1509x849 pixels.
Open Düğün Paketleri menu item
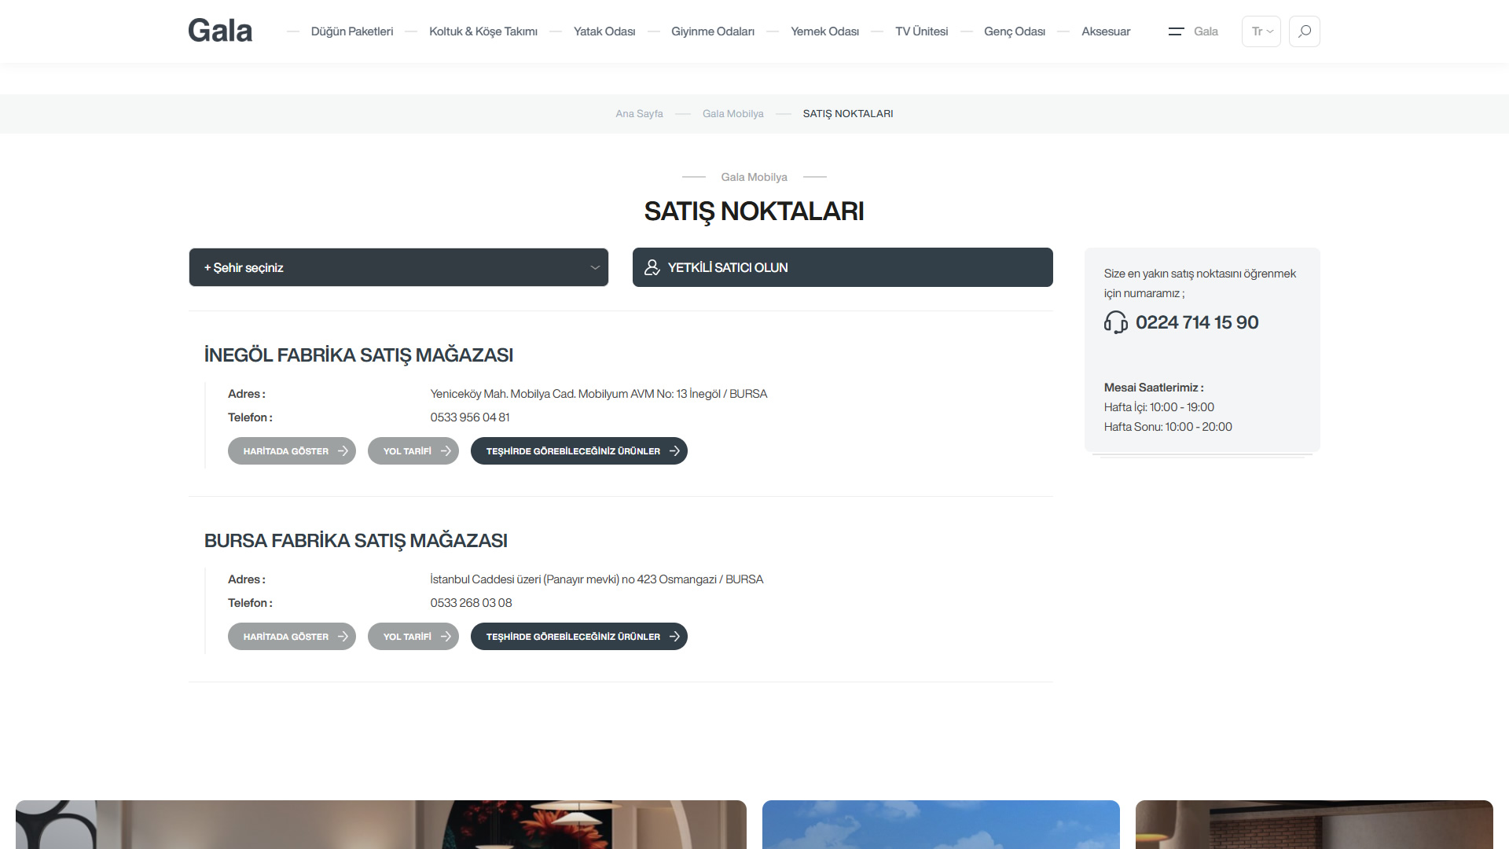pos(351,31)
